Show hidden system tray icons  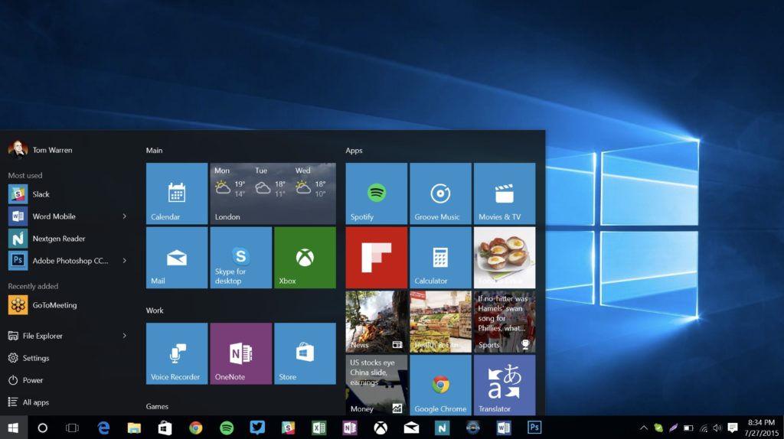[644, 428]
